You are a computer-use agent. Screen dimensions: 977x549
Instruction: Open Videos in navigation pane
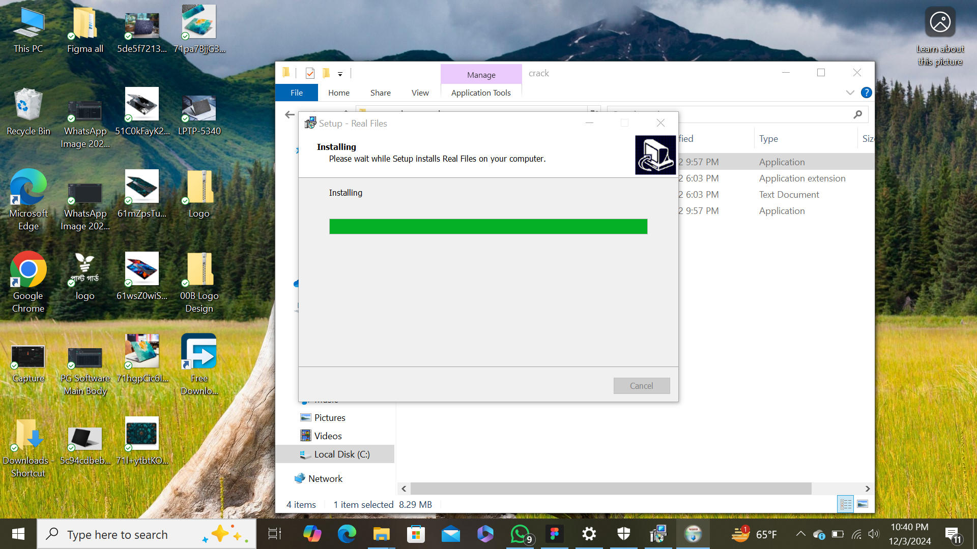[x=328, y=436]
